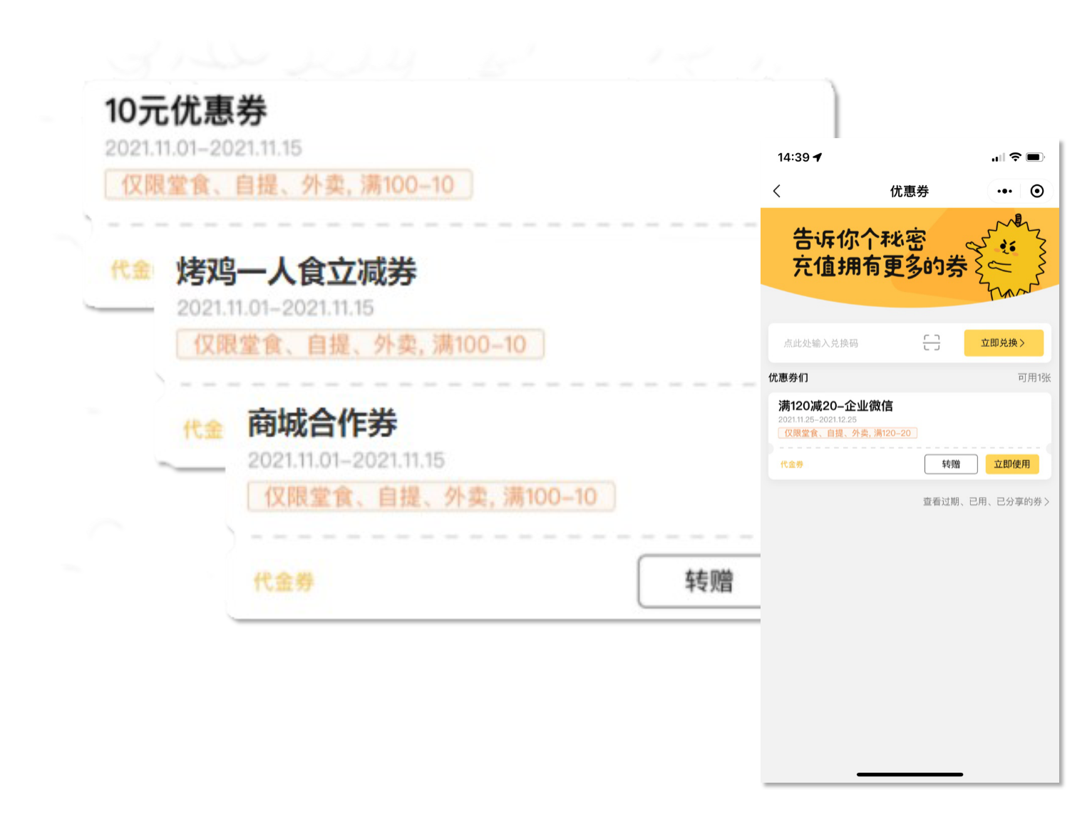
Task: Open 立即兑换 with its arrow
Action: click(x=1002, y=343)
